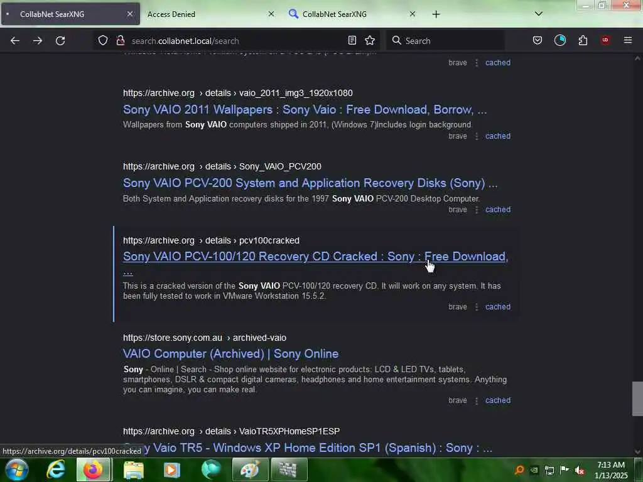The image size is (643, 482).
Task: Open Sony VAIO 2011 Wallpapers result
Action: [x=305, y=109]
